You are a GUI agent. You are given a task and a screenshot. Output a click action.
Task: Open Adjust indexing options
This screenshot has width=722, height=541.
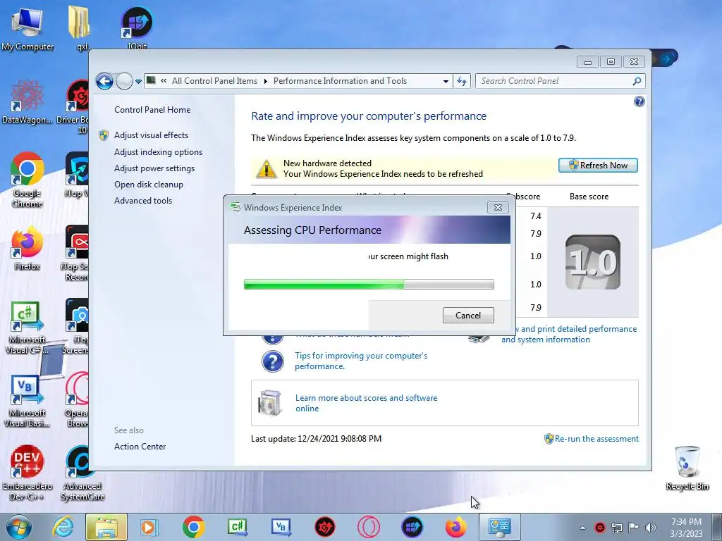click(159, 152)
